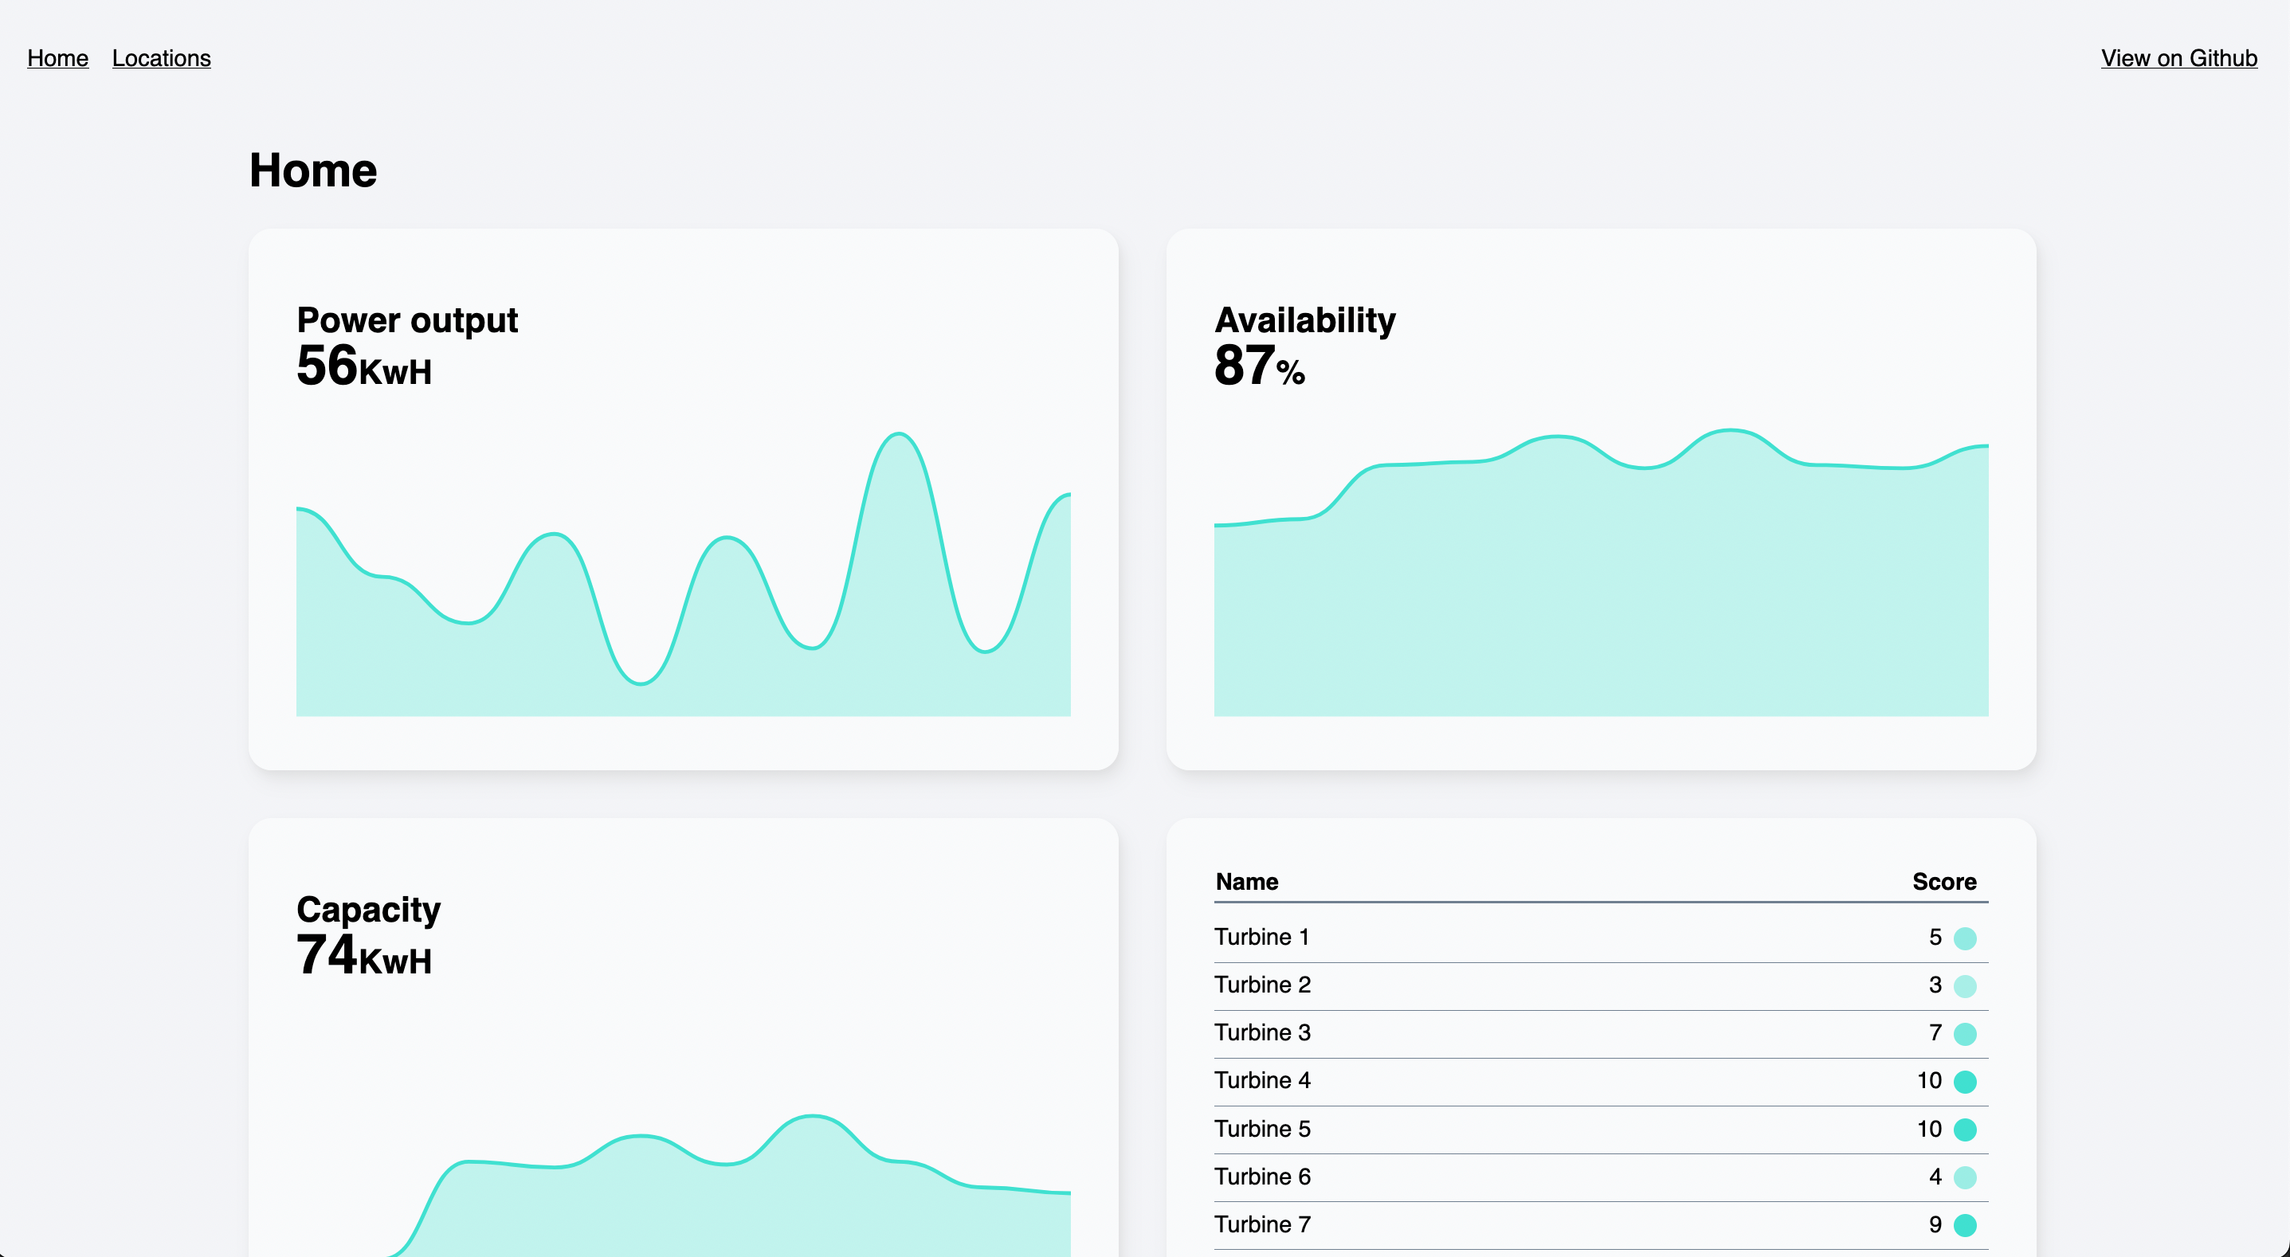The width and height of the screenshot is (2290, 1257).
Task: Select the Turbine 7 table row
Action: [x=1512, y=1224]
